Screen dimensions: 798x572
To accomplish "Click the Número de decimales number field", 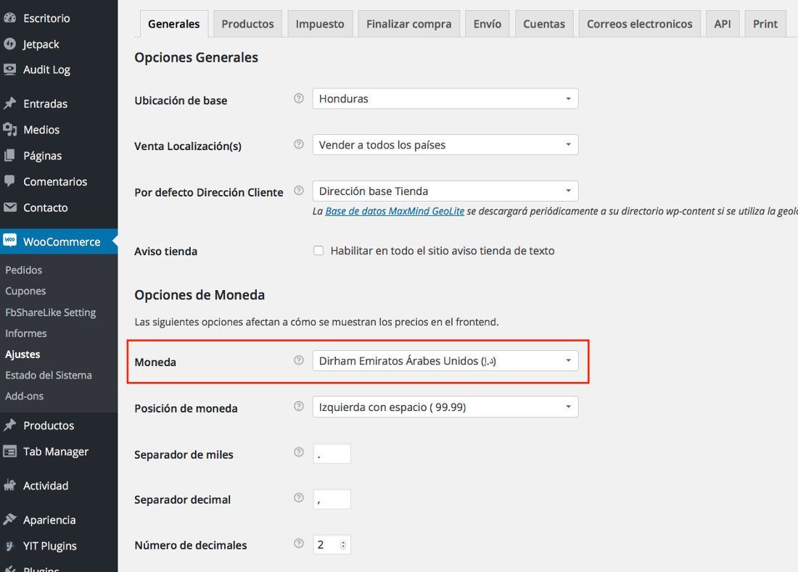I will click(332, 544).
